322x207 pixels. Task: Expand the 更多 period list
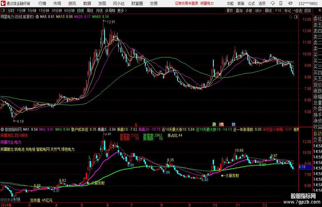point(122,11)
